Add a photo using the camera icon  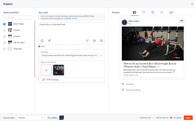[x=101, y=41]
